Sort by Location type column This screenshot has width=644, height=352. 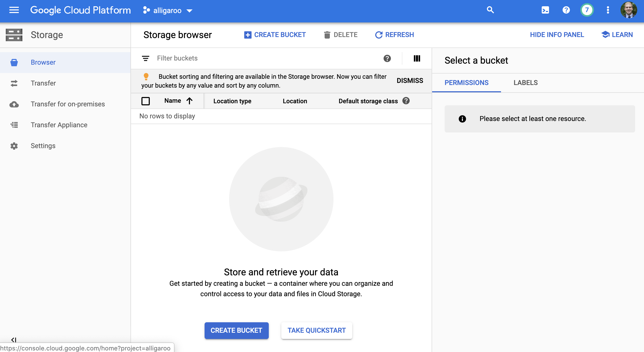coord(232,101)
